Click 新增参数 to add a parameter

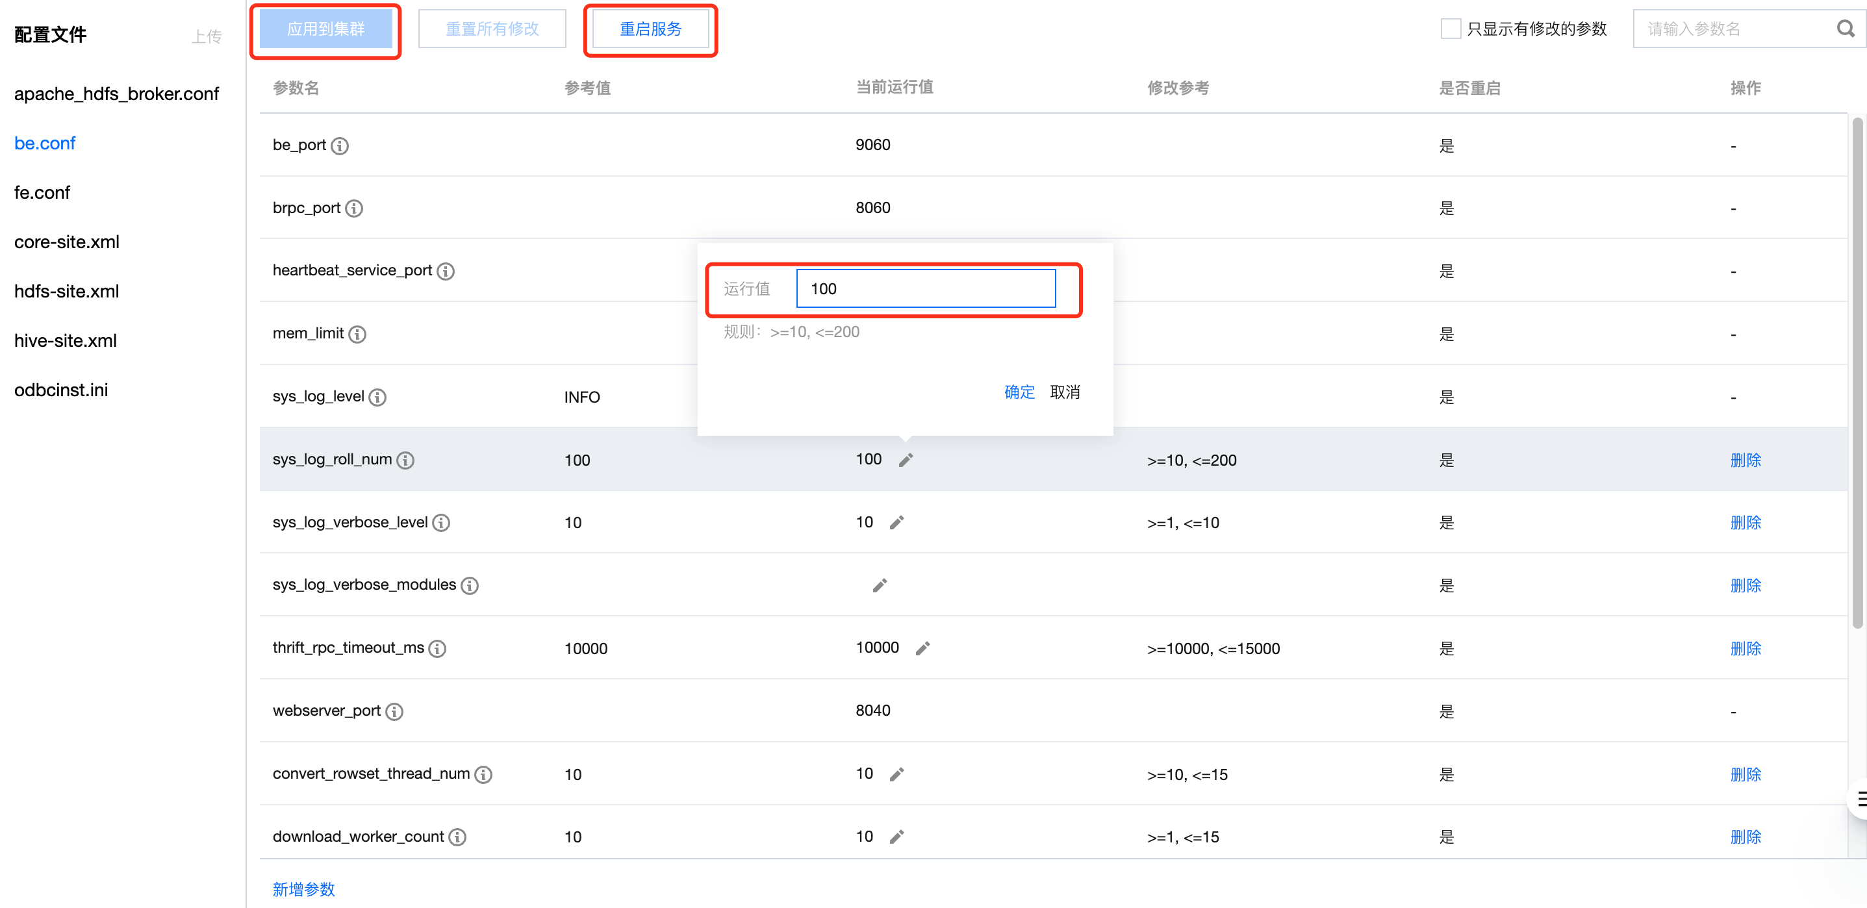click(x=303, y=889)
